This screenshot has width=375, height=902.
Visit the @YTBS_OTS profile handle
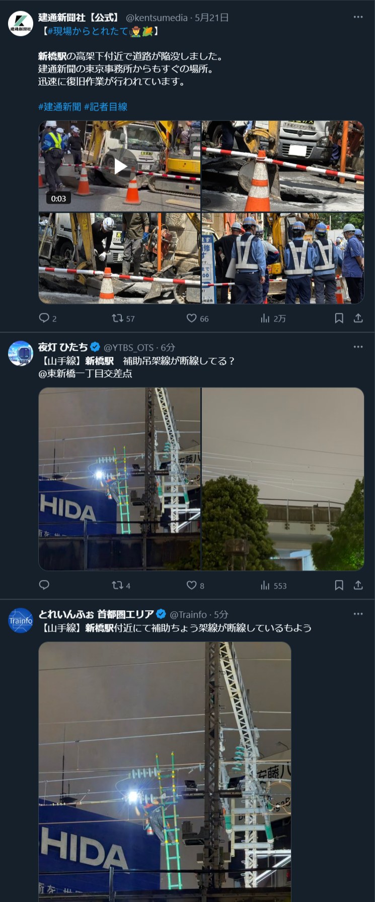128,347
